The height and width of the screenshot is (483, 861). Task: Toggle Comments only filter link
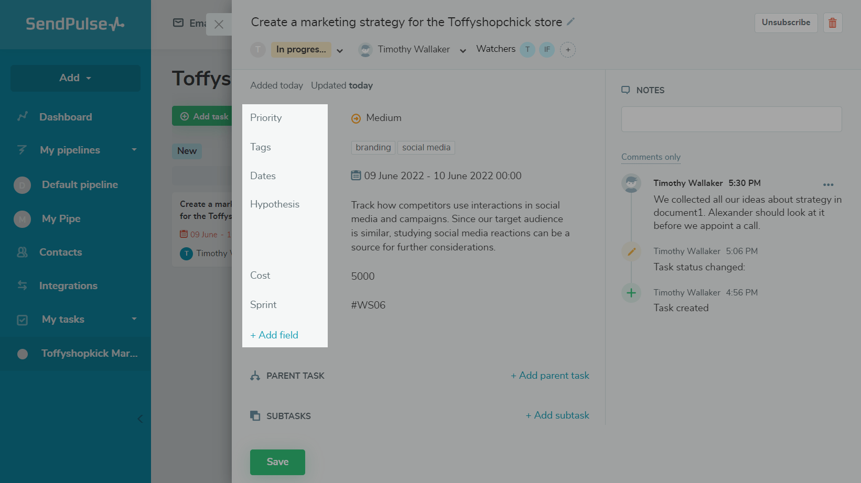pyautogui.click(x=651, y=157)
